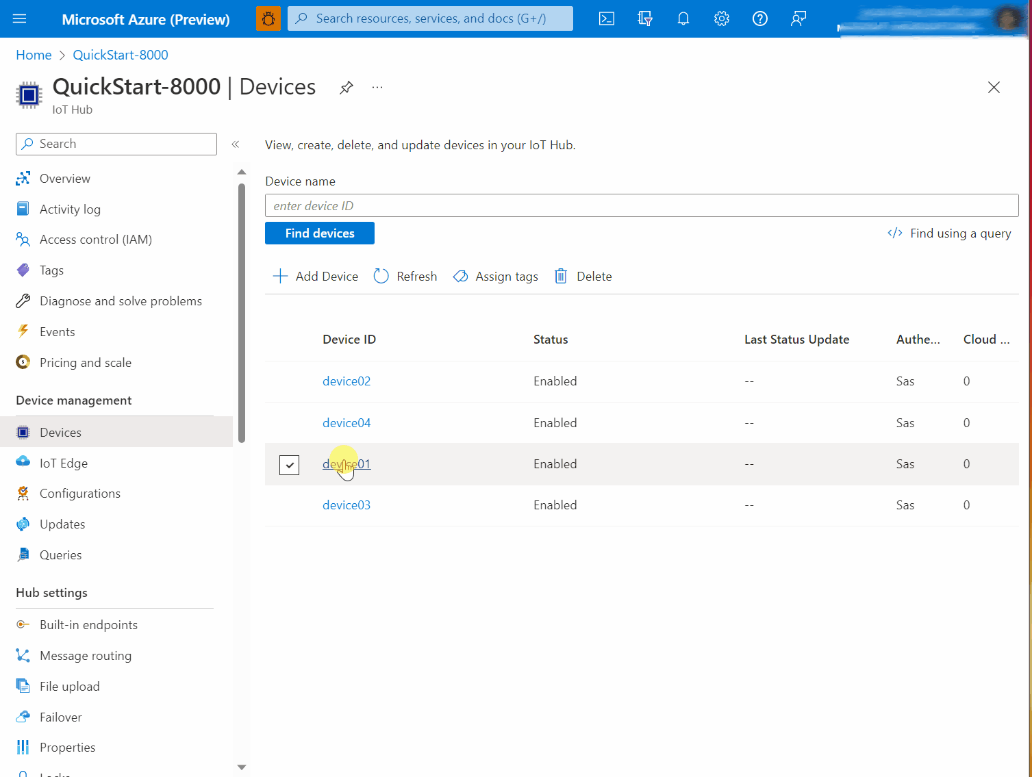Click the orange bug report icon
Viewport: 1032px width, 777px height.
click(268, 18)
